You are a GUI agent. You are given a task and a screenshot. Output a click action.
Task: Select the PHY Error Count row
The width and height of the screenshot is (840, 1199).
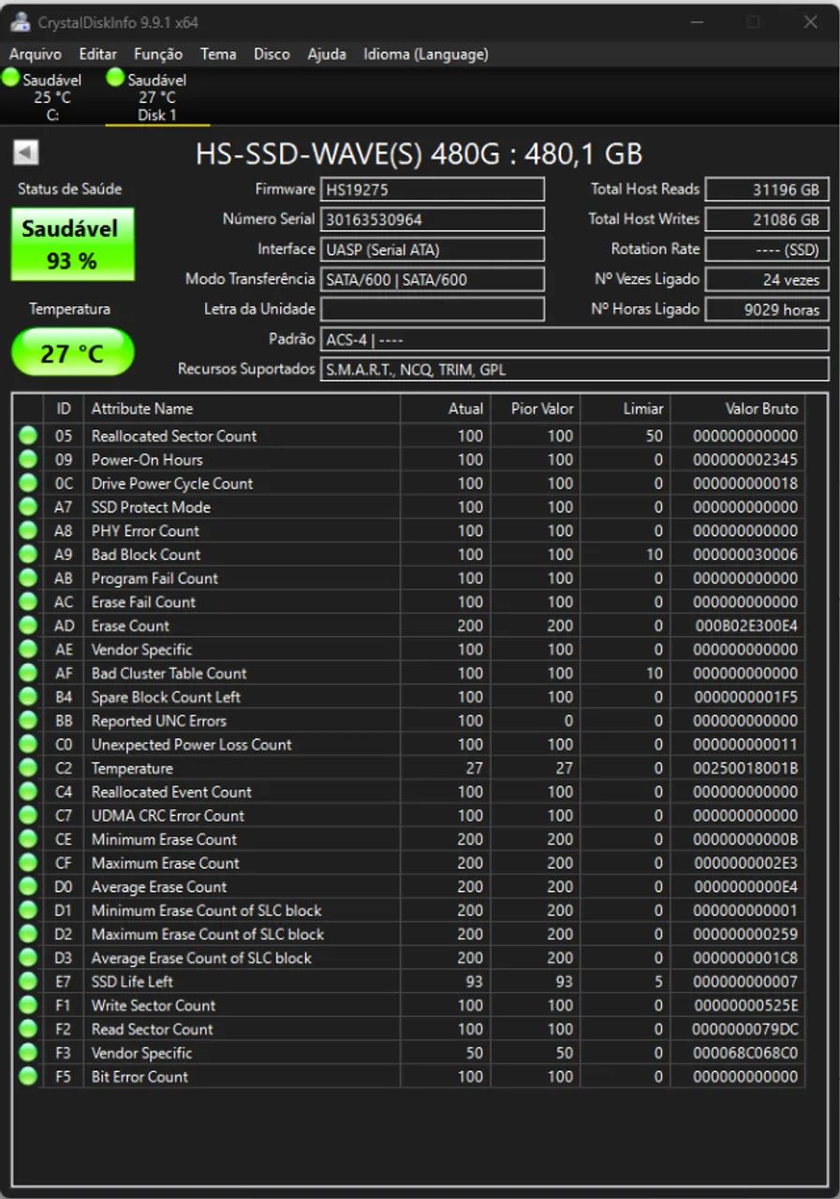click(x=409, y=531)
